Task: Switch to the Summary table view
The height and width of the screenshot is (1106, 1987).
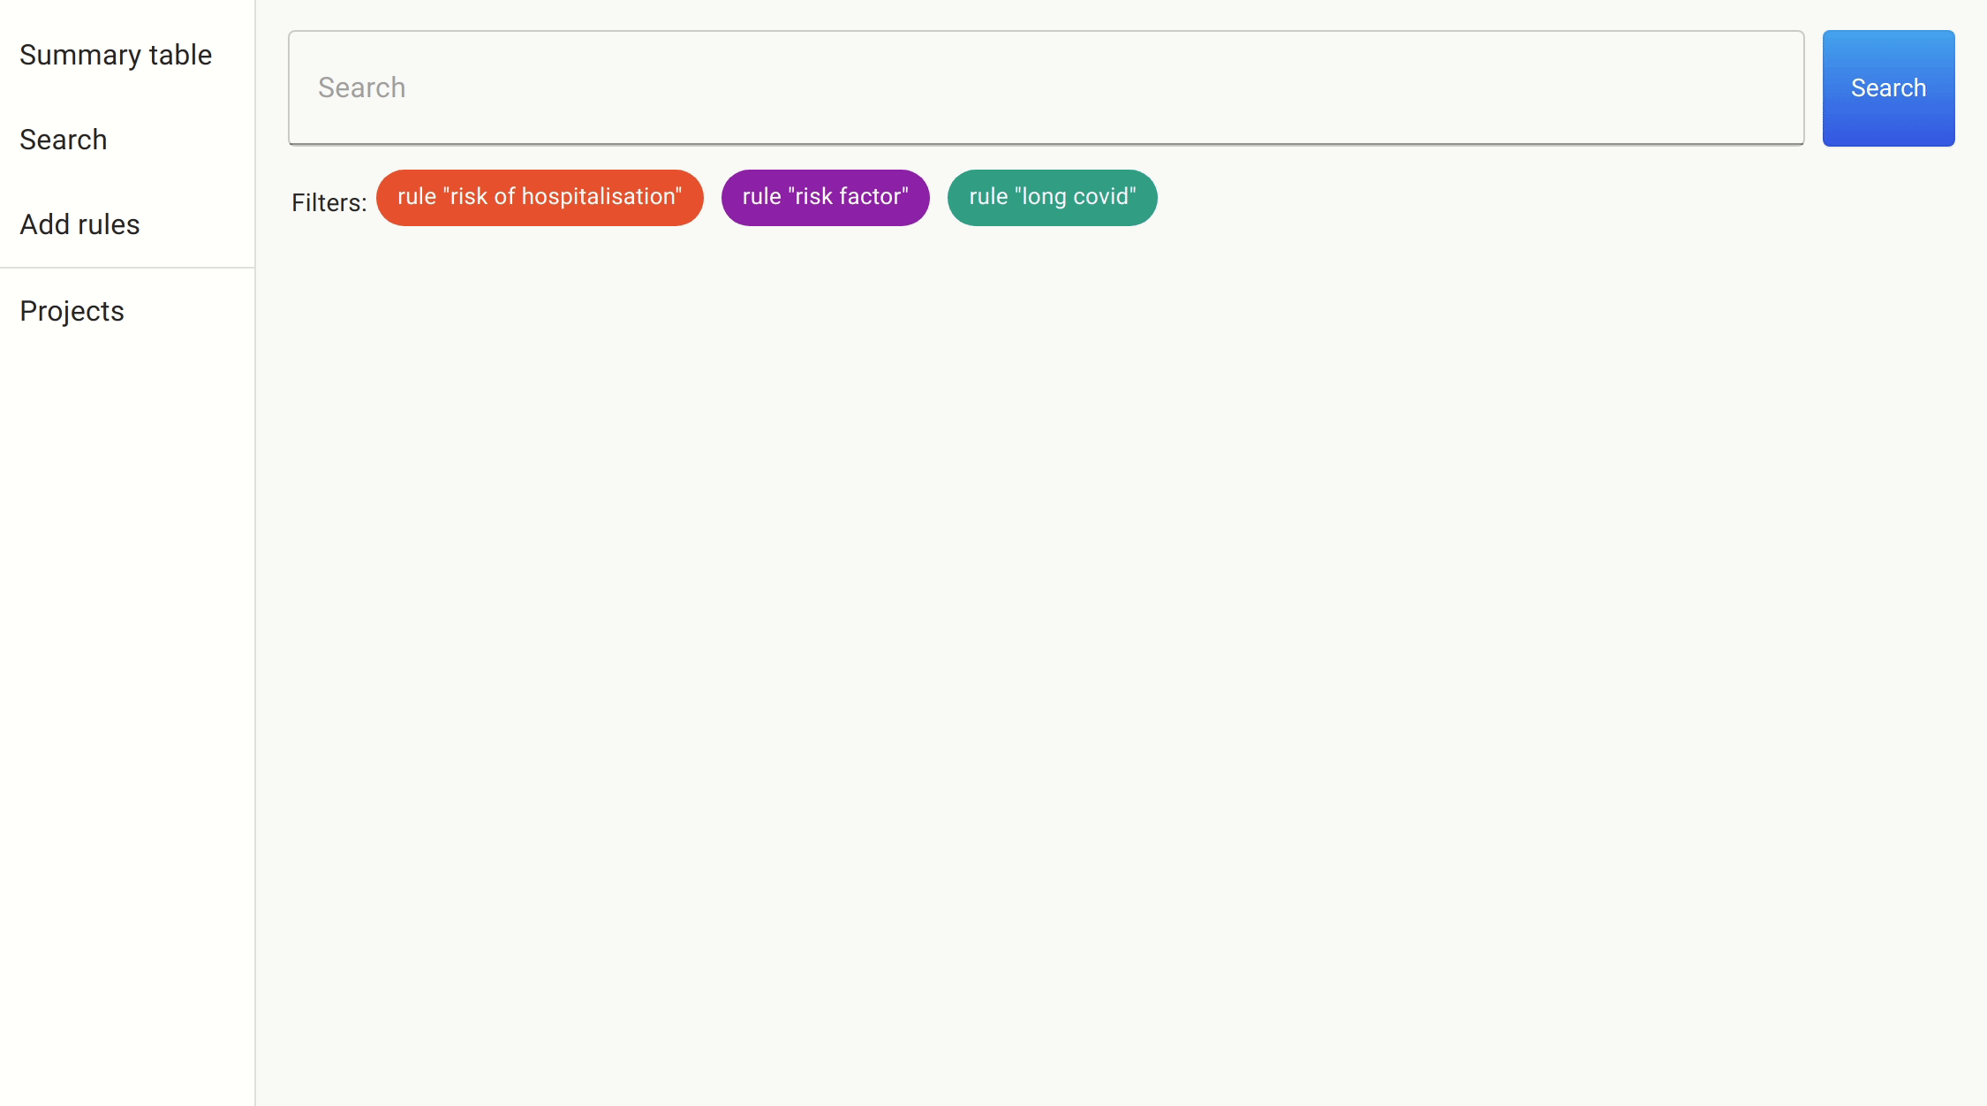Action: (x=116, y=55)
